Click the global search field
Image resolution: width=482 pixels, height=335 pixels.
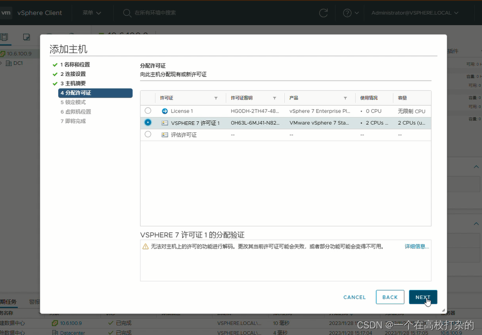155,13
